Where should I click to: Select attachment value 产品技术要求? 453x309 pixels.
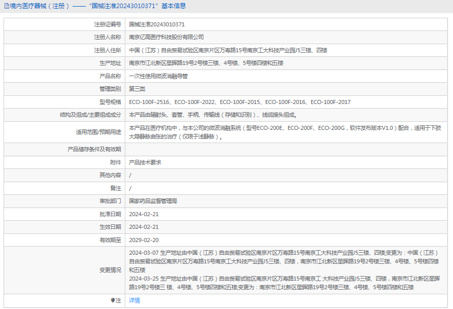point(145,162)
